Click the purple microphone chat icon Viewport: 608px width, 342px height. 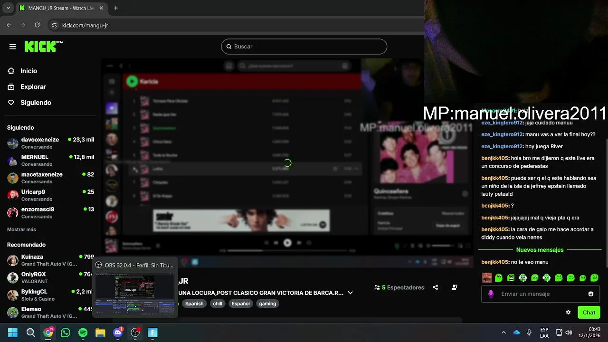(491, 294)
